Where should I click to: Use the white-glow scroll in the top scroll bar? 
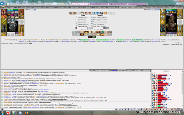pyautogui.click(x=82, y=13)
